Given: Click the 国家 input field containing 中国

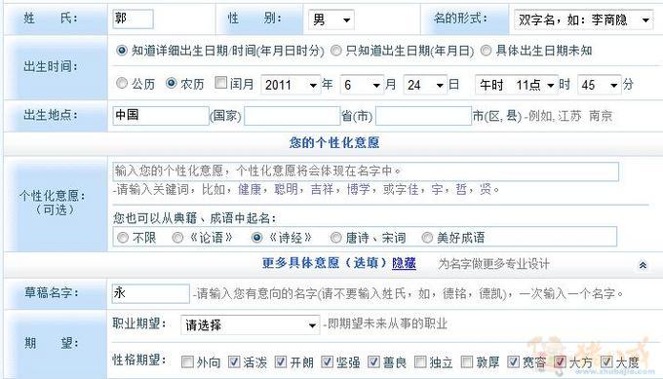Looking at the screenshot, I should (161, 116).
